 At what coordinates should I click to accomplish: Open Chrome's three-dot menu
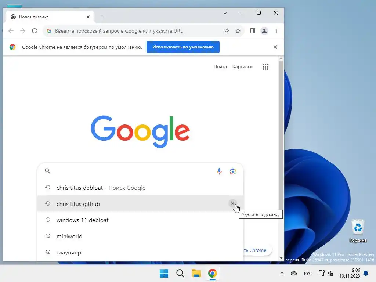276,31
